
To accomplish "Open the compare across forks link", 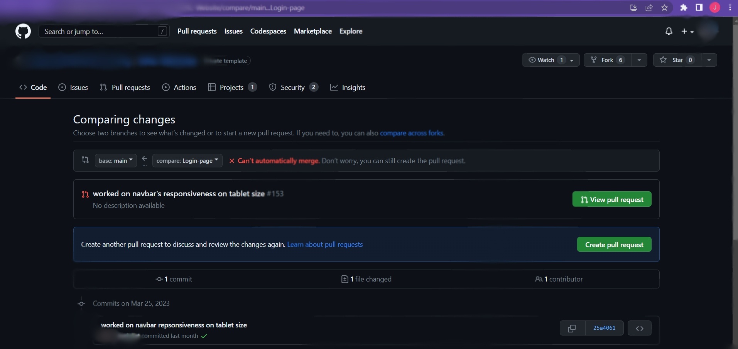I will (x=412, y=133).
